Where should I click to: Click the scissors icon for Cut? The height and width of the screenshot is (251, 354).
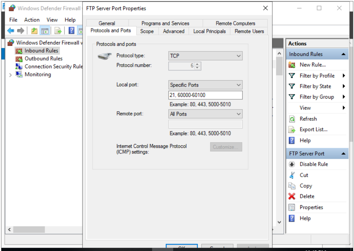tap(292, 175)
